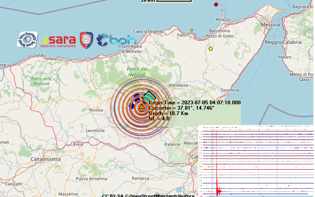Select the orange triangle epicenter marker

click(142, 107)
